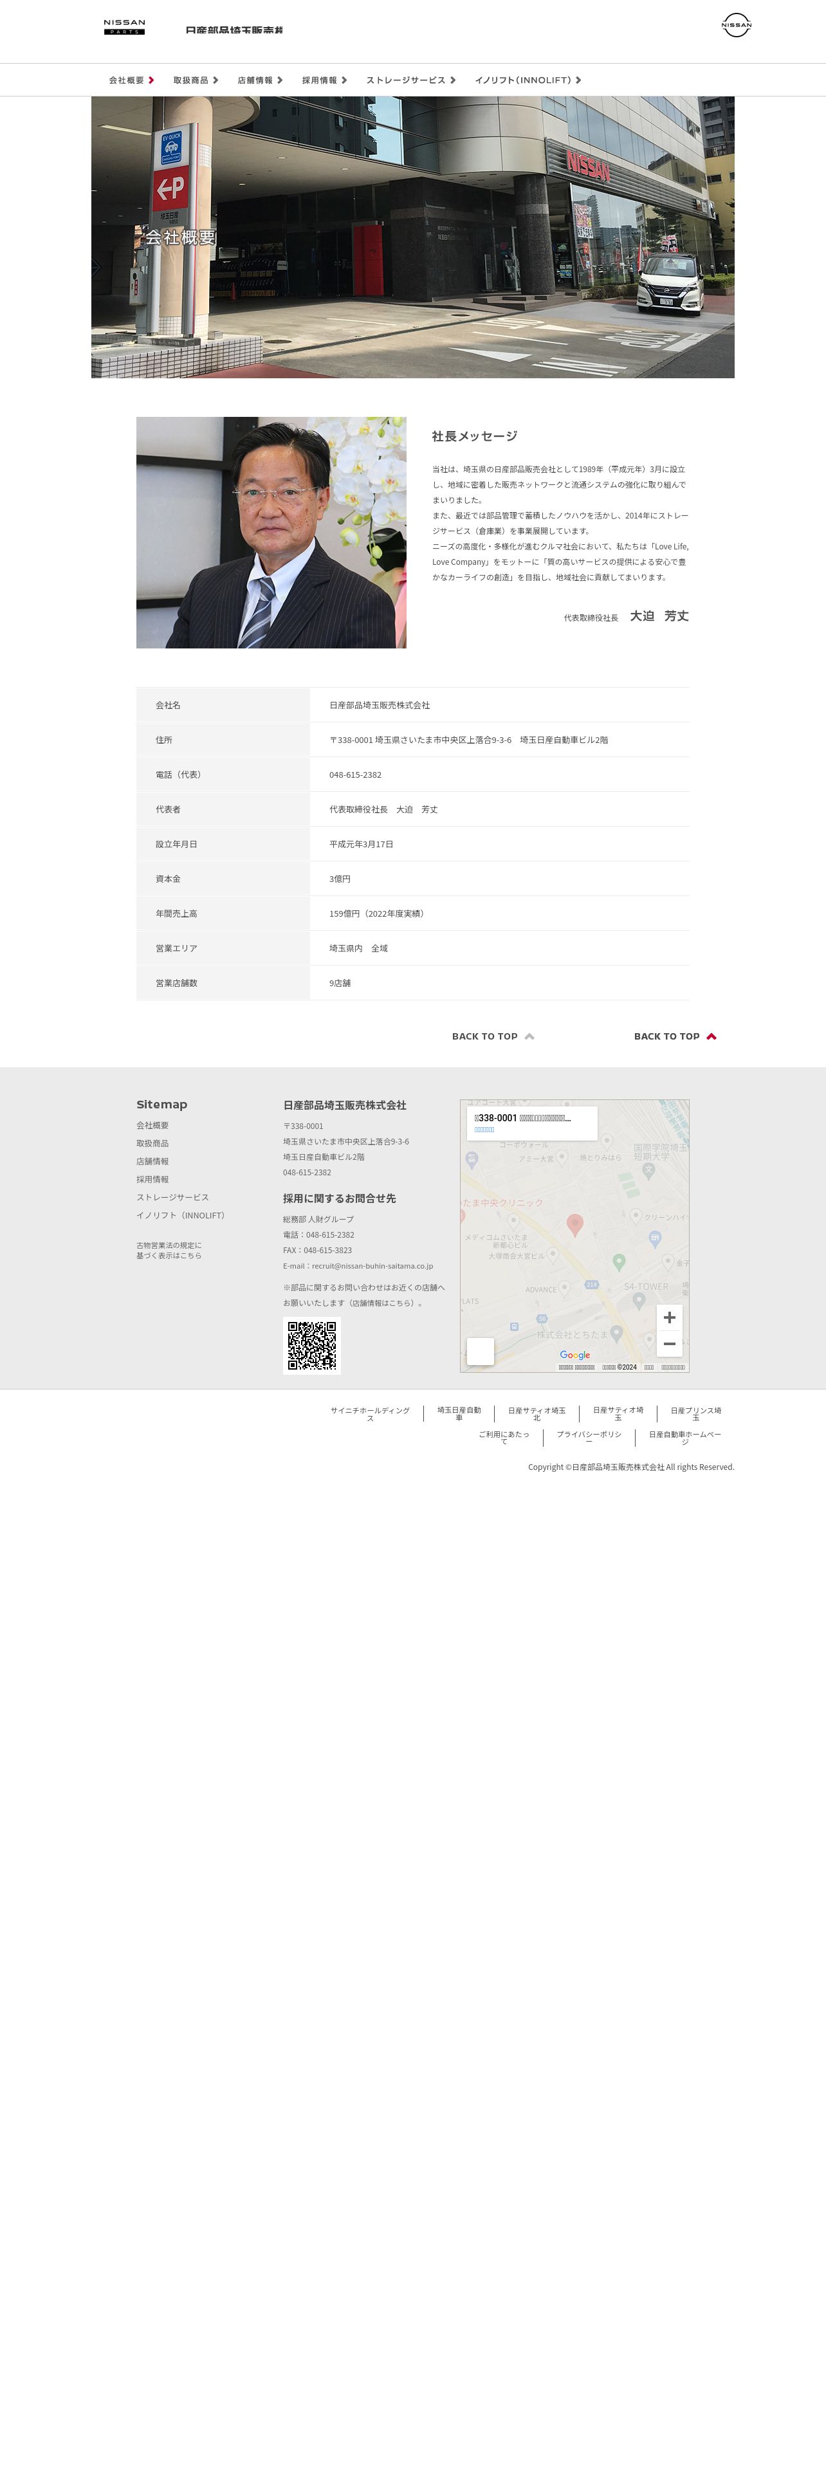The height and width of the screenshot is (2478, 826).
Task: Click the blue link in map address card
Action: [484, 1130]
